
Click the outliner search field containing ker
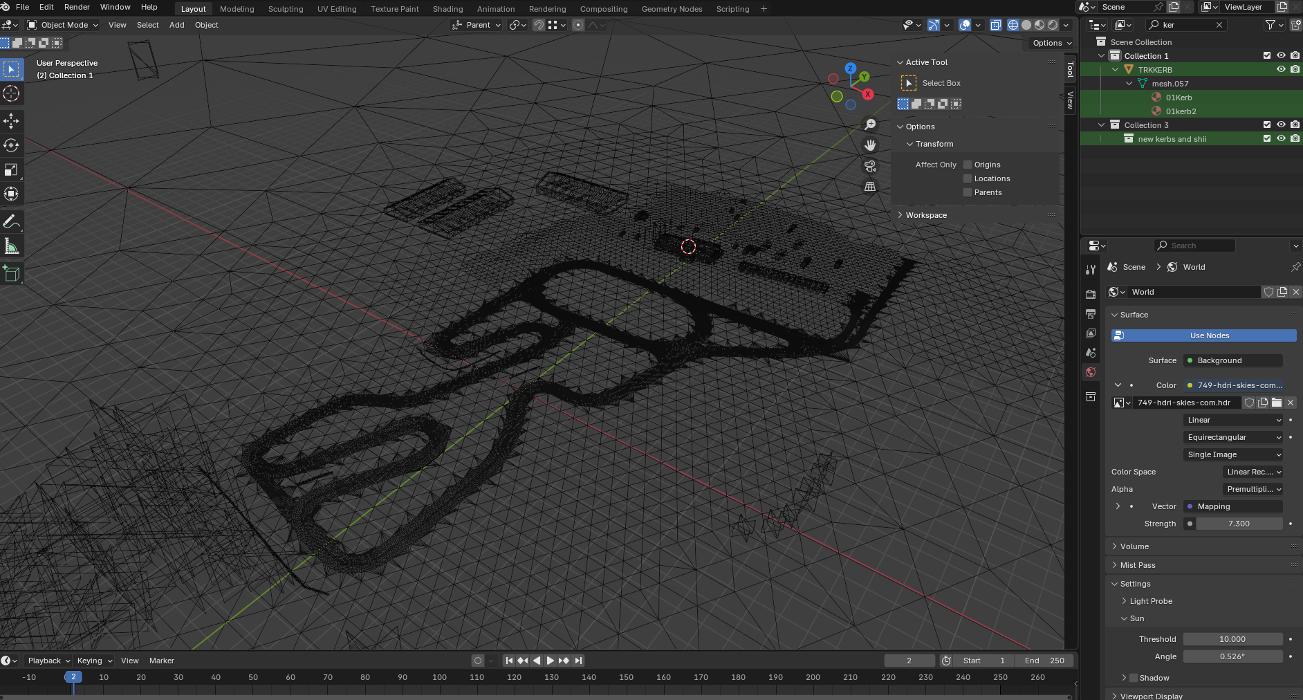tap(1187, 25)
